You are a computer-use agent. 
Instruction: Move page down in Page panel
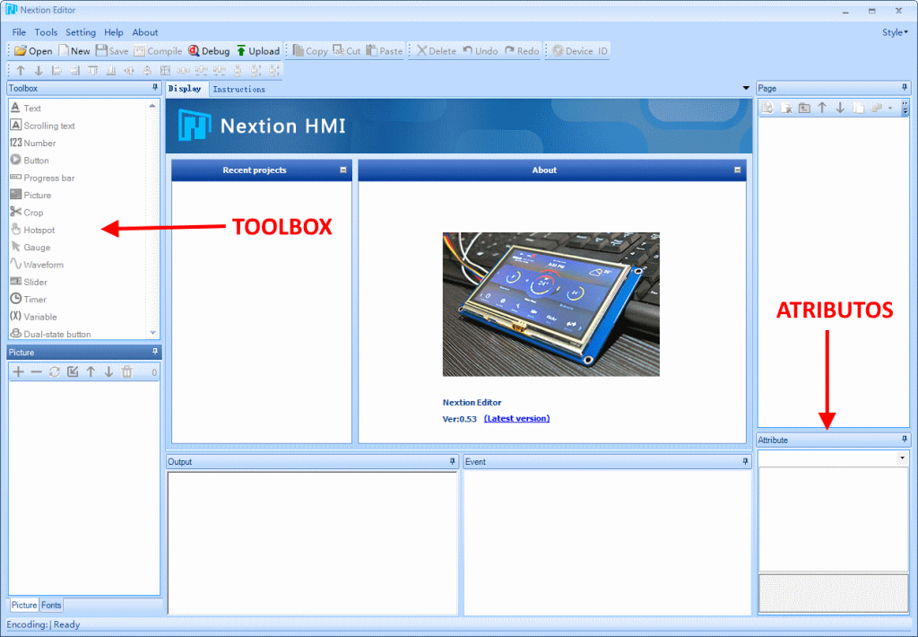tap(840, 108)
